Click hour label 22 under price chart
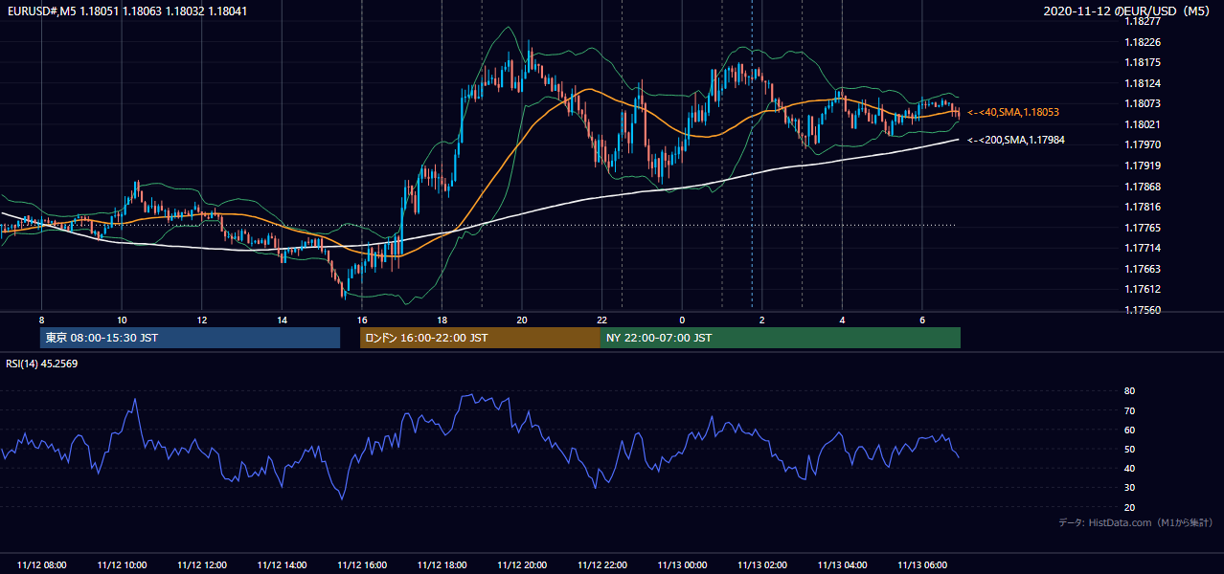1224x574 pixels. tap(601, 319)
